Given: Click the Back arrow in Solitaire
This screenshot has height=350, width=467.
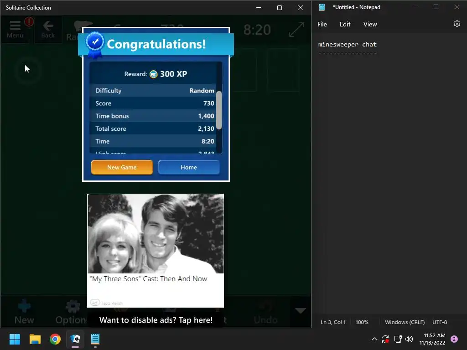Looking at the screenshot, I should click(x=48, y=26).
